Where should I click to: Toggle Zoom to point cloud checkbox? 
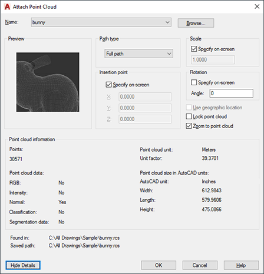click(x=189, y=126)
